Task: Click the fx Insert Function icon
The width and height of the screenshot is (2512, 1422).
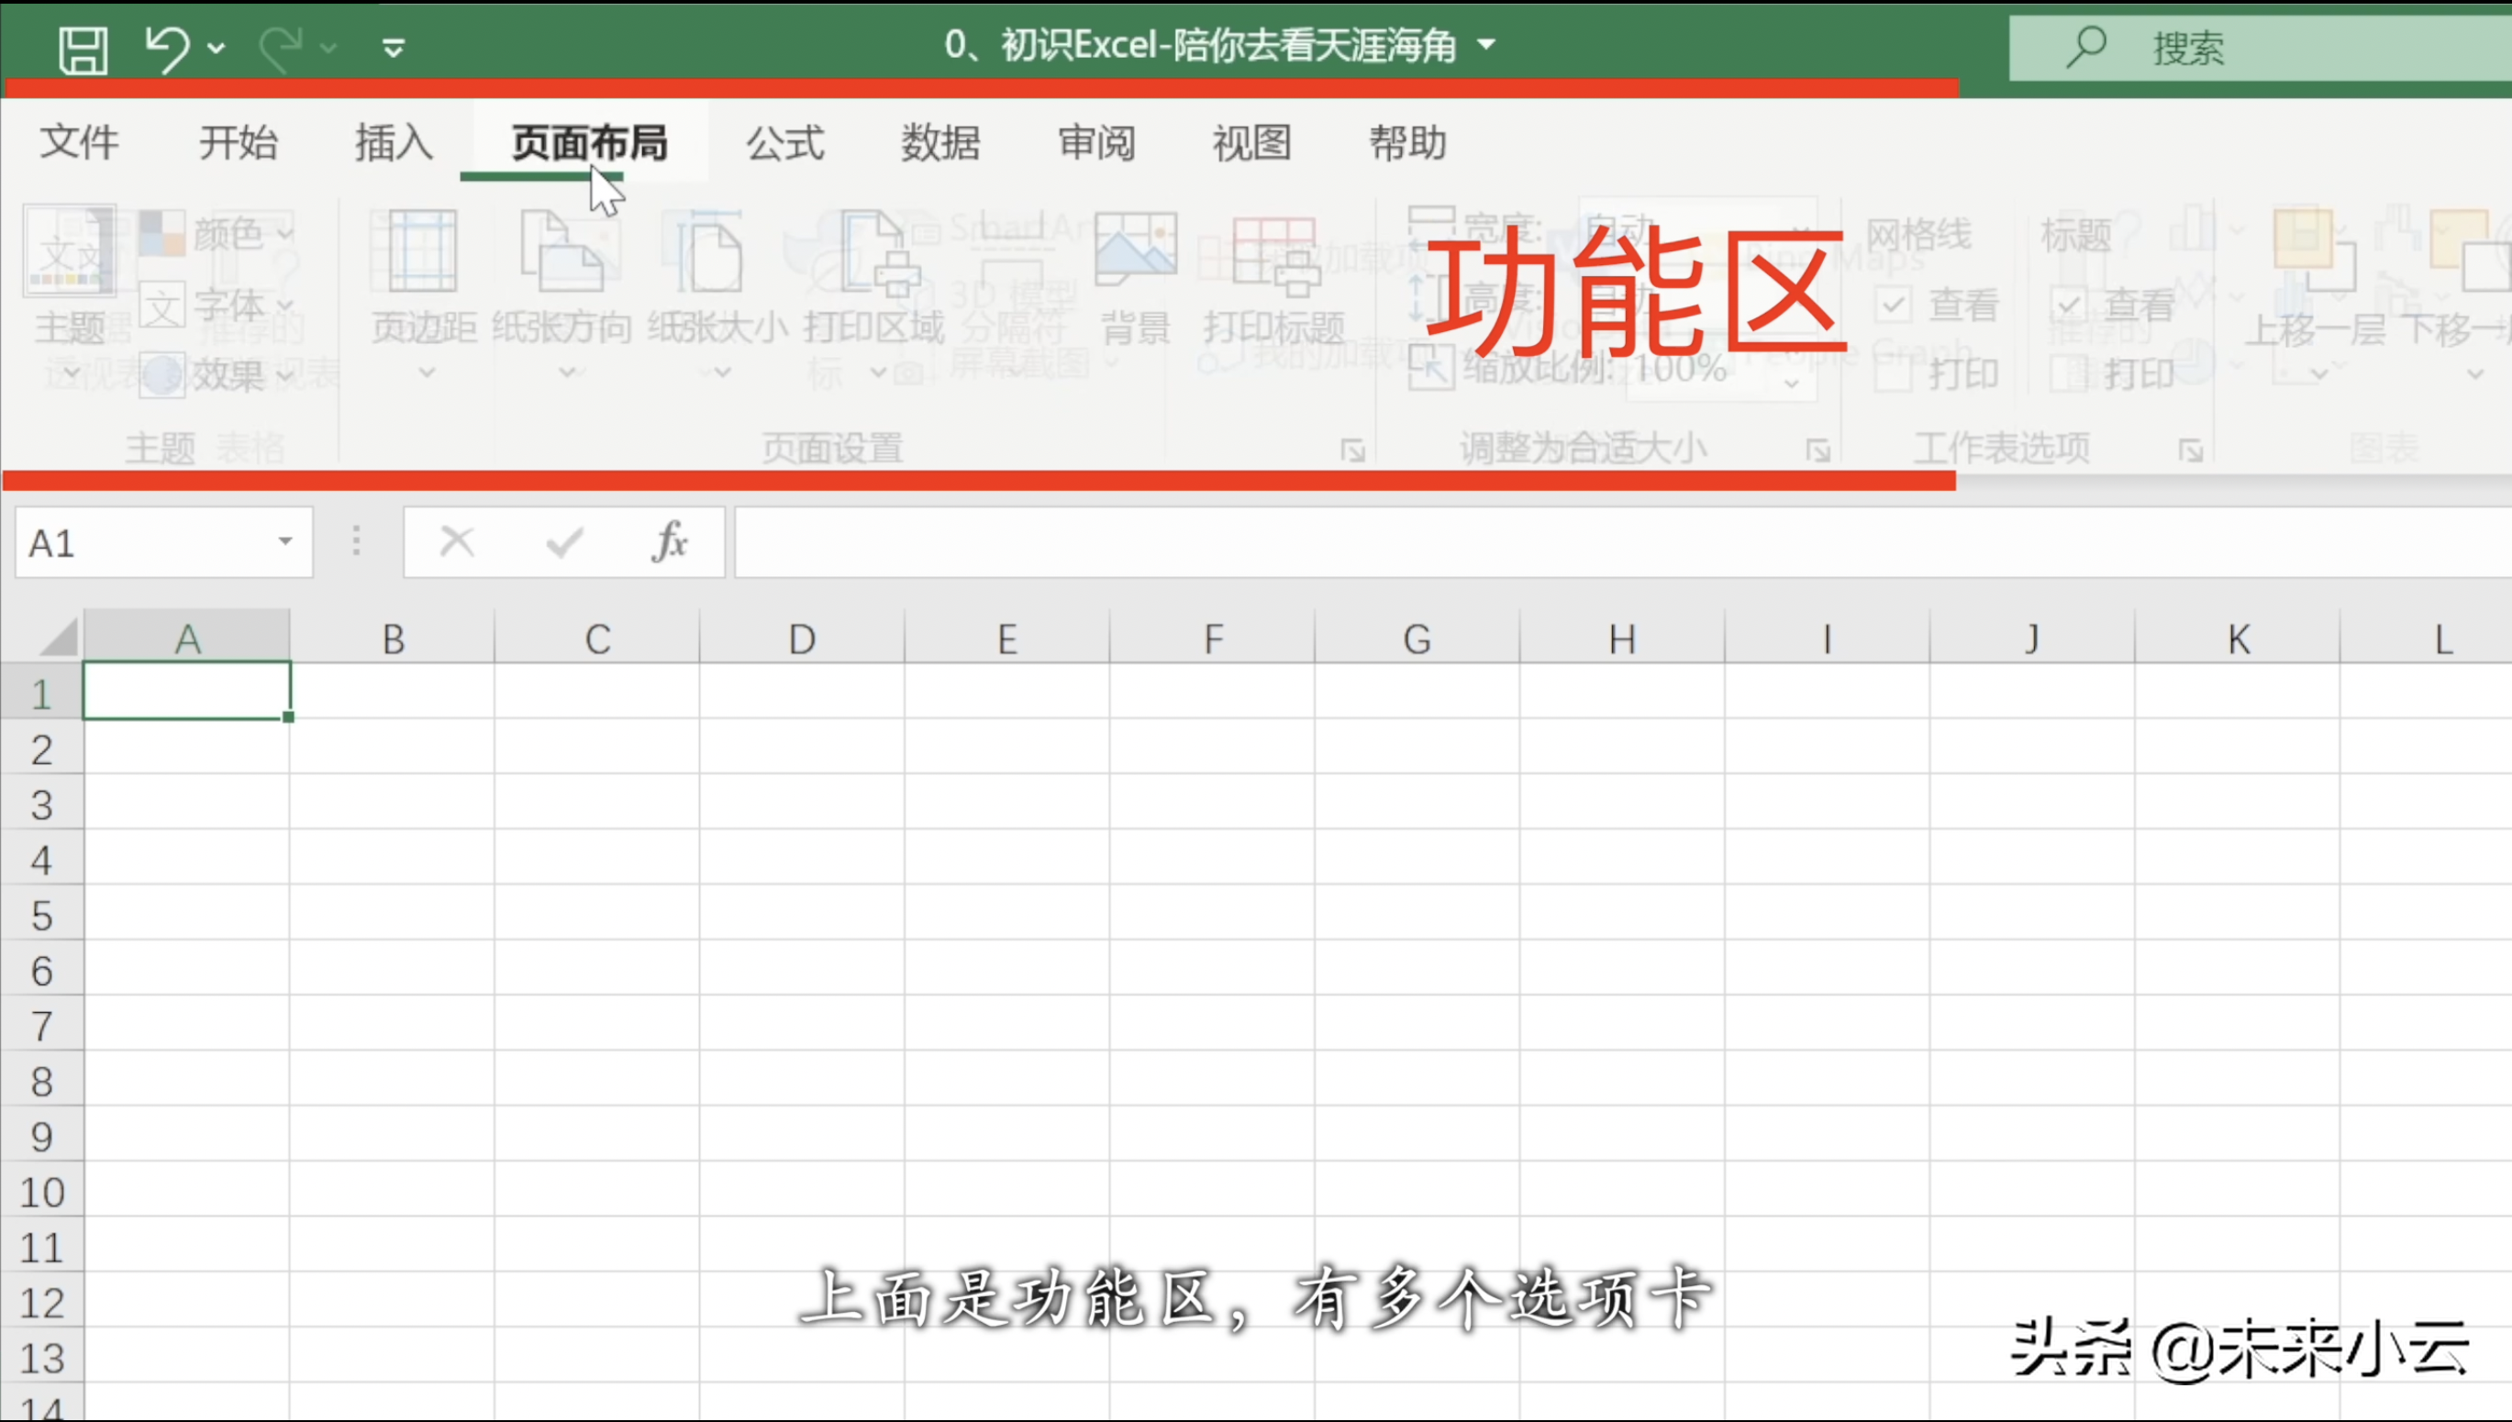Action: pos(670,541)
